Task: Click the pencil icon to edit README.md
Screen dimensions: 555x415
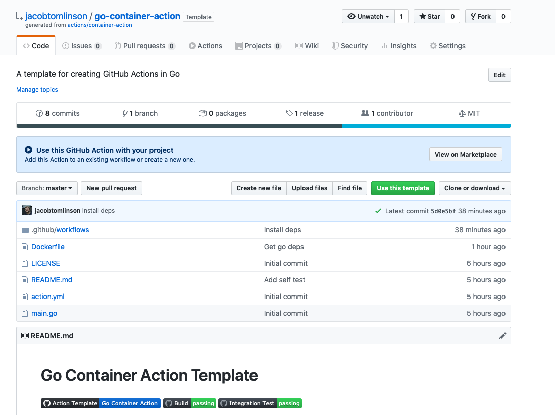Action: tap(502, 336)
